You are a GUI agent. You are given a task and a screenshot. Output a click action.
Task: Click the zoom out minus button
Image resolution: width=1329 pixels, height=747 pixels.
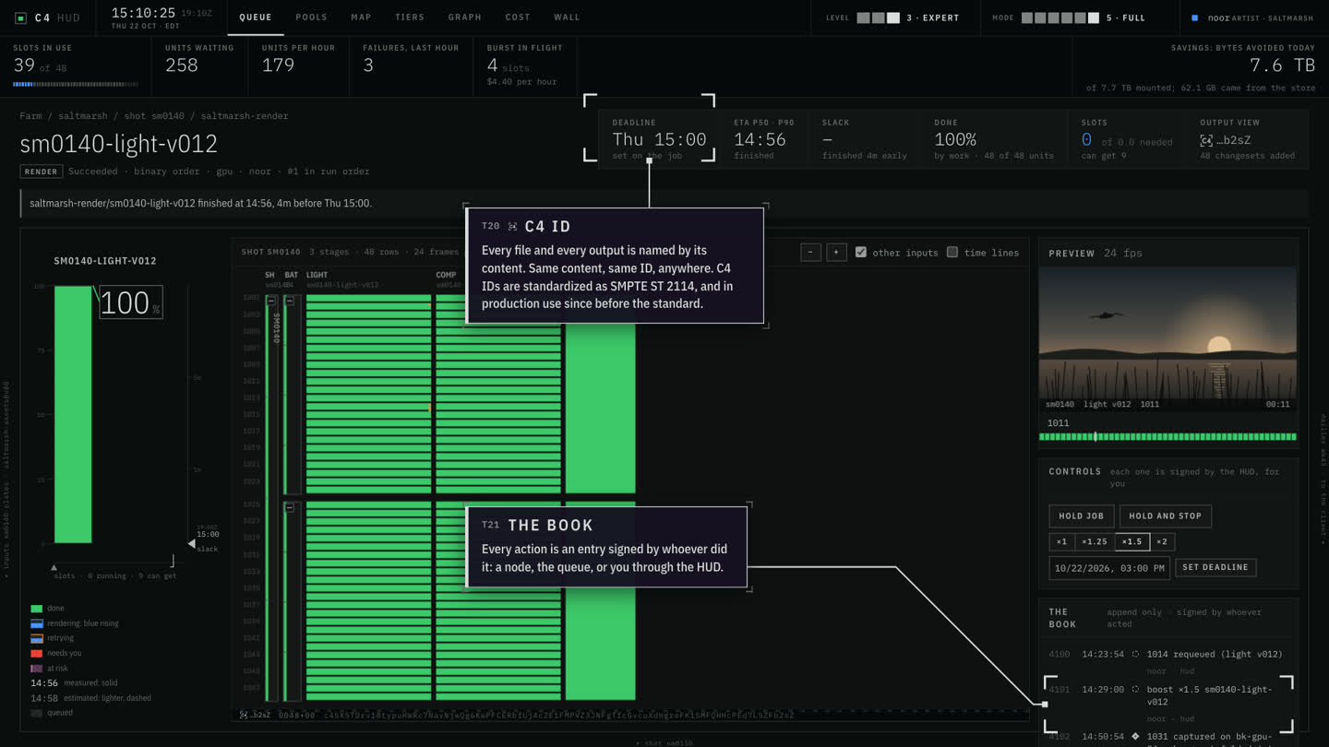pyautogui.click(x=810, y=252)
